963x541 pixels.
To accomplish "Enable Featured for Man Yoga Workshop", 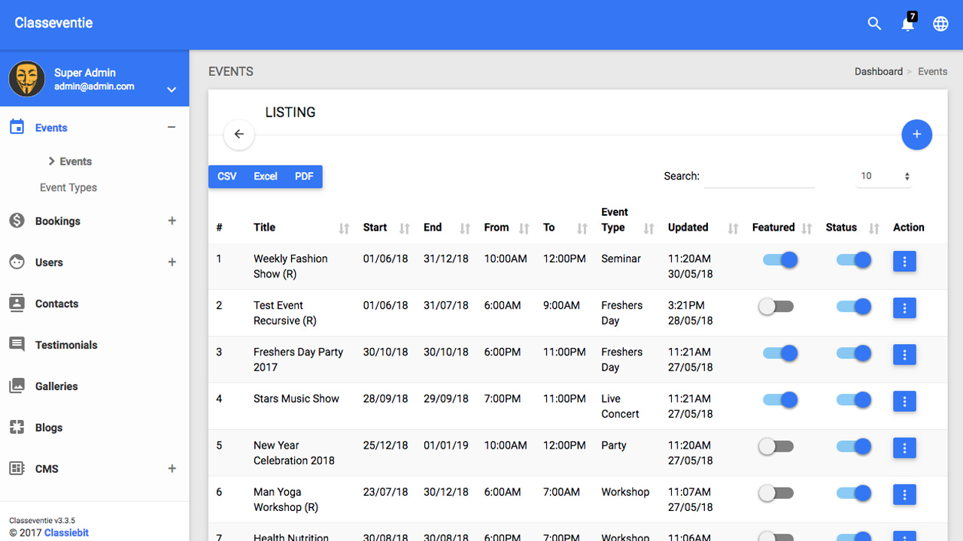I will [x=776, y=493].
